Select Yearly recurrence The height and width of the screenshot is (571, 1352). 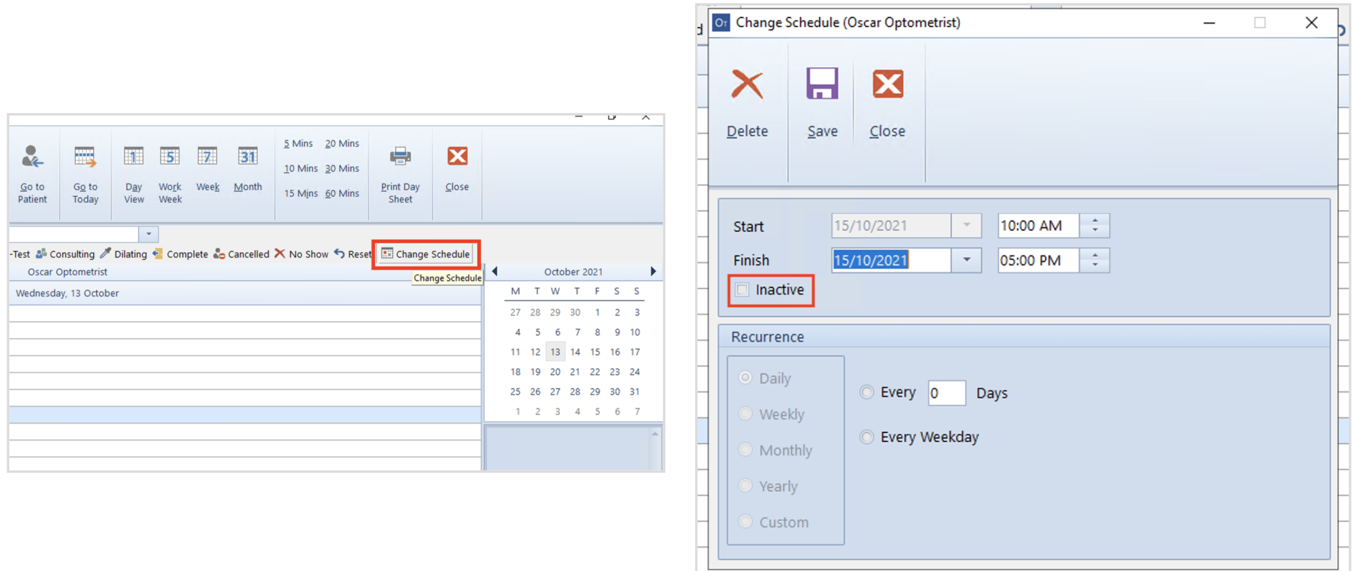coord(745,485)
